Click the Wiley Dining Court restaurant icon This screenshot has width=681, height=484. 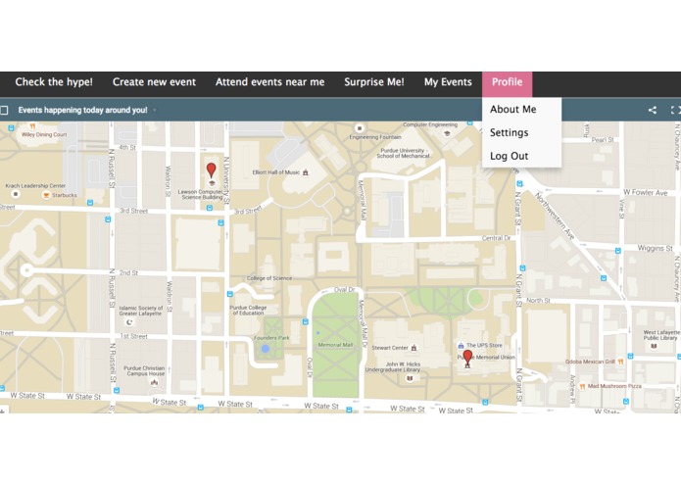click(32, 126)
